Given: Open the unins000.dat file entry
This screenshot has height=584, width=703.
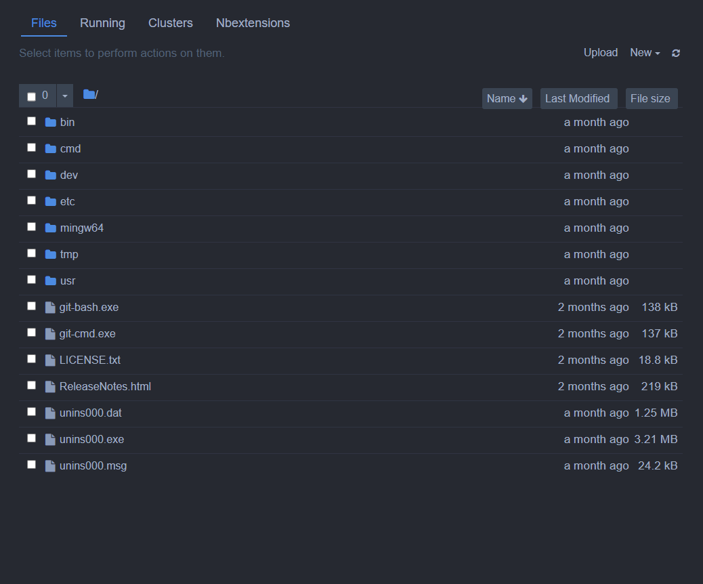Looking at the screenshot, I should 90,413.
